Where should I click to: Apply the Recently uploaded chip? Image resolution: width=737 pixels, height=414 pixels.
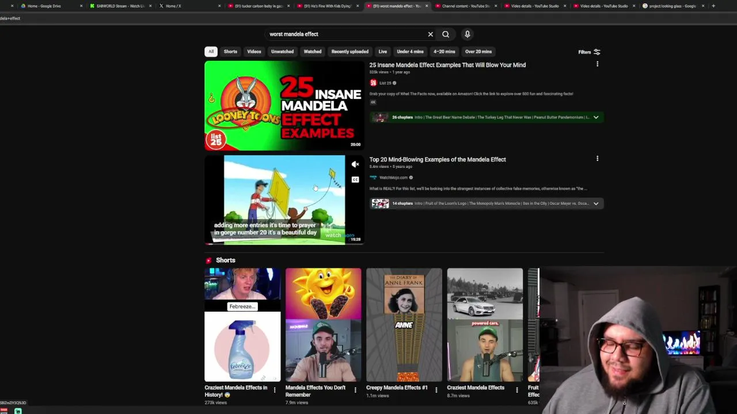(349, 52)
